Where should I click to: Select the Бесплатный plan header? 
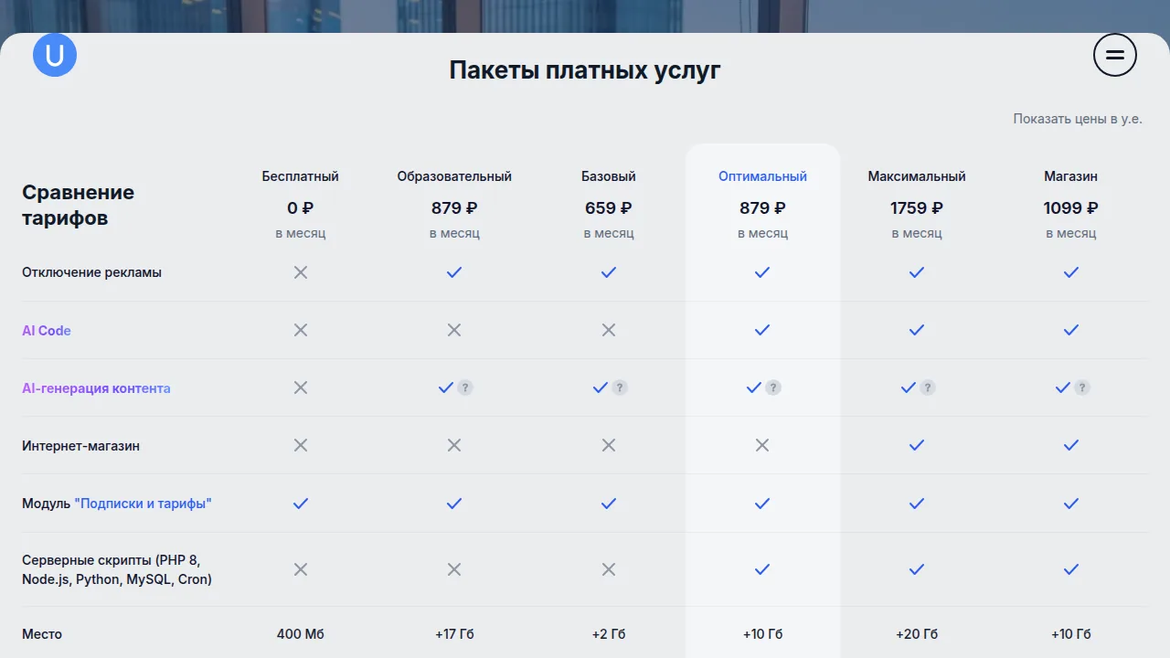[x=301, y=176]
